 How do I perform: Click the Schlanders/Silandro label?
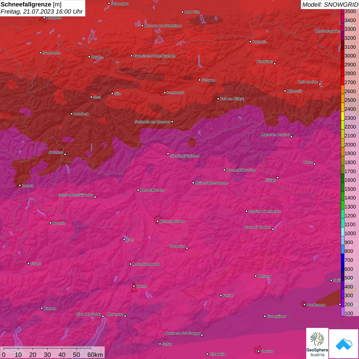76,195
